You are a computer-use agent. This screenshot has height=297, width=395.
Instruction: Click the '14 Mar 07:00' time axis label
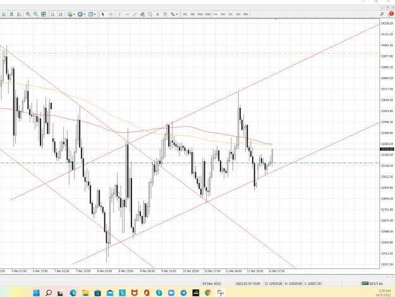tap(277, 271)
